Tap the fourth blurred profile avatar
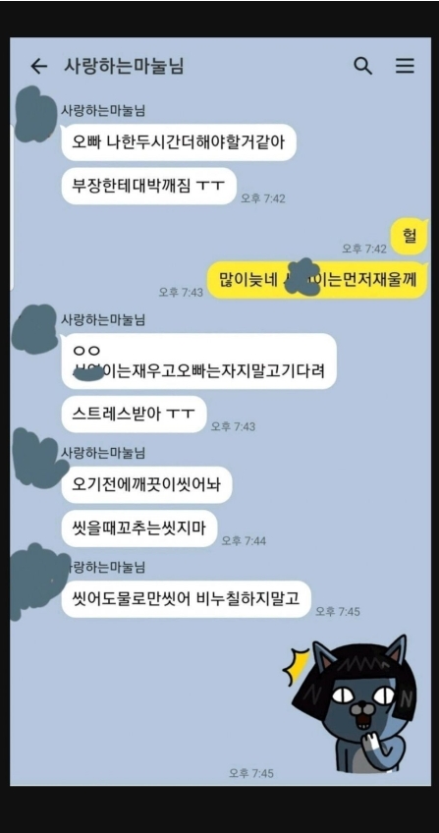The width and height of the screenshot is (439, 833). click(x=38, y=581)
